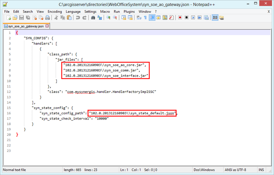This screenshot has width=274, height=175.
Task: Open the Language menu
Action: (x=73, y=12)
